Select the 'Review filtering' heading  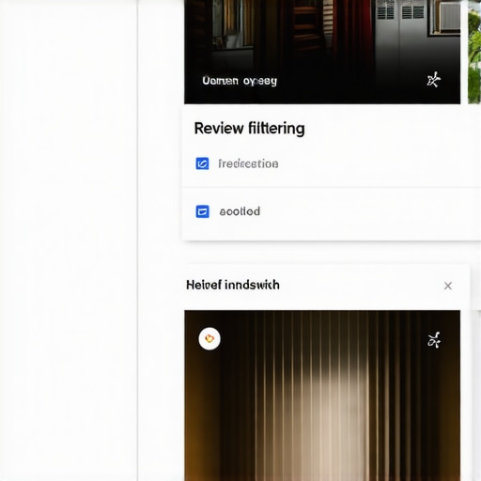(250, 129)
